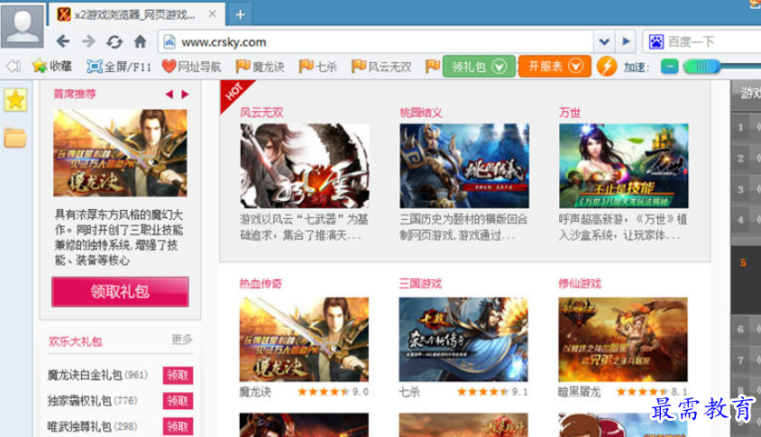Click 七杀 name below thumbnail
The image size is (761, 437).
tap(409, 392)
